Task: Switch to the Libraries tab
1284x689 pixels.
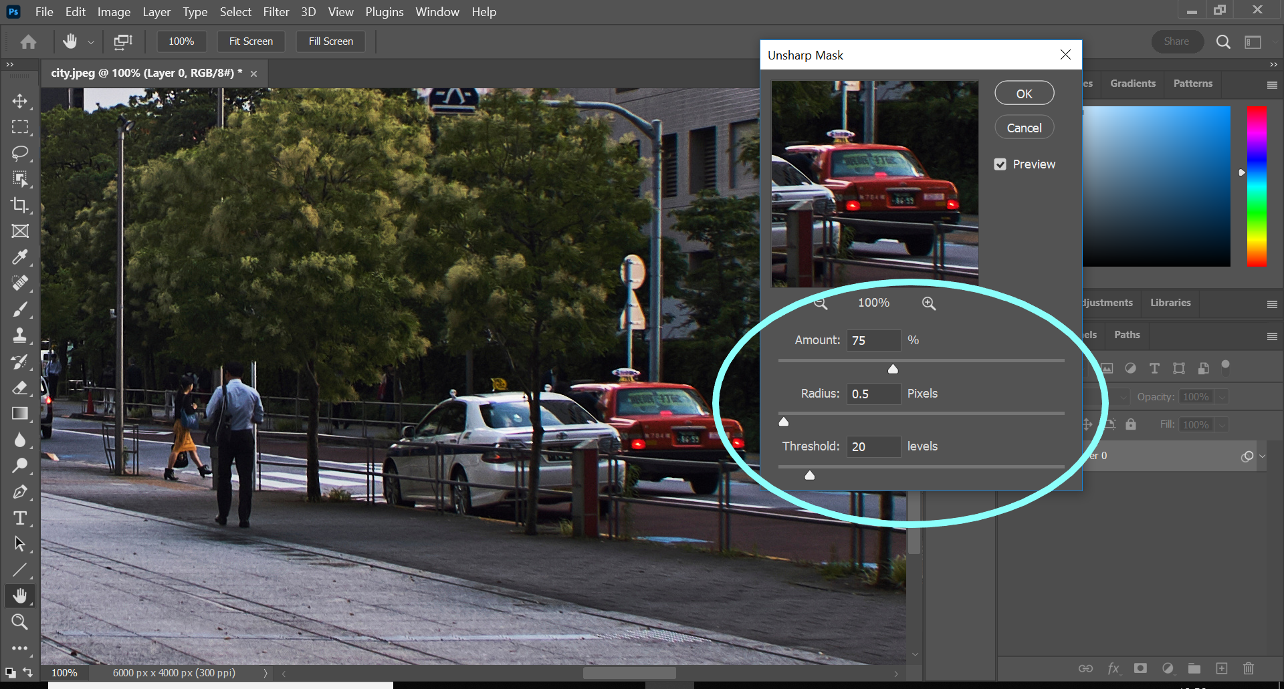Action: pos(1170,303)
